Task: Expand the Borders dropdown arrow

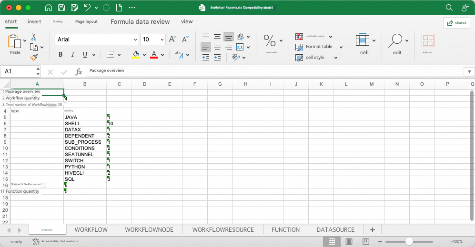Action: point(119,55)
